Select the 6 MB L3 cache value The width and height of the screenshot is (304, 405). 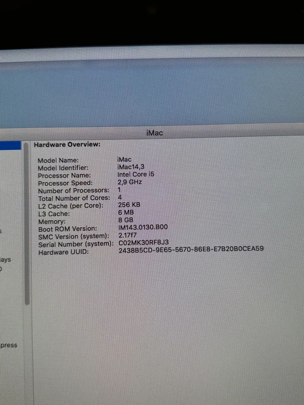pyautogui.click(x=126, y=212)
